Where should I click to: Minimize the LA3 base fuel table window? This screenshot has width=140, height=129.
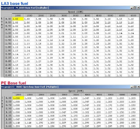pyautogui.click(x=132, y=8)
